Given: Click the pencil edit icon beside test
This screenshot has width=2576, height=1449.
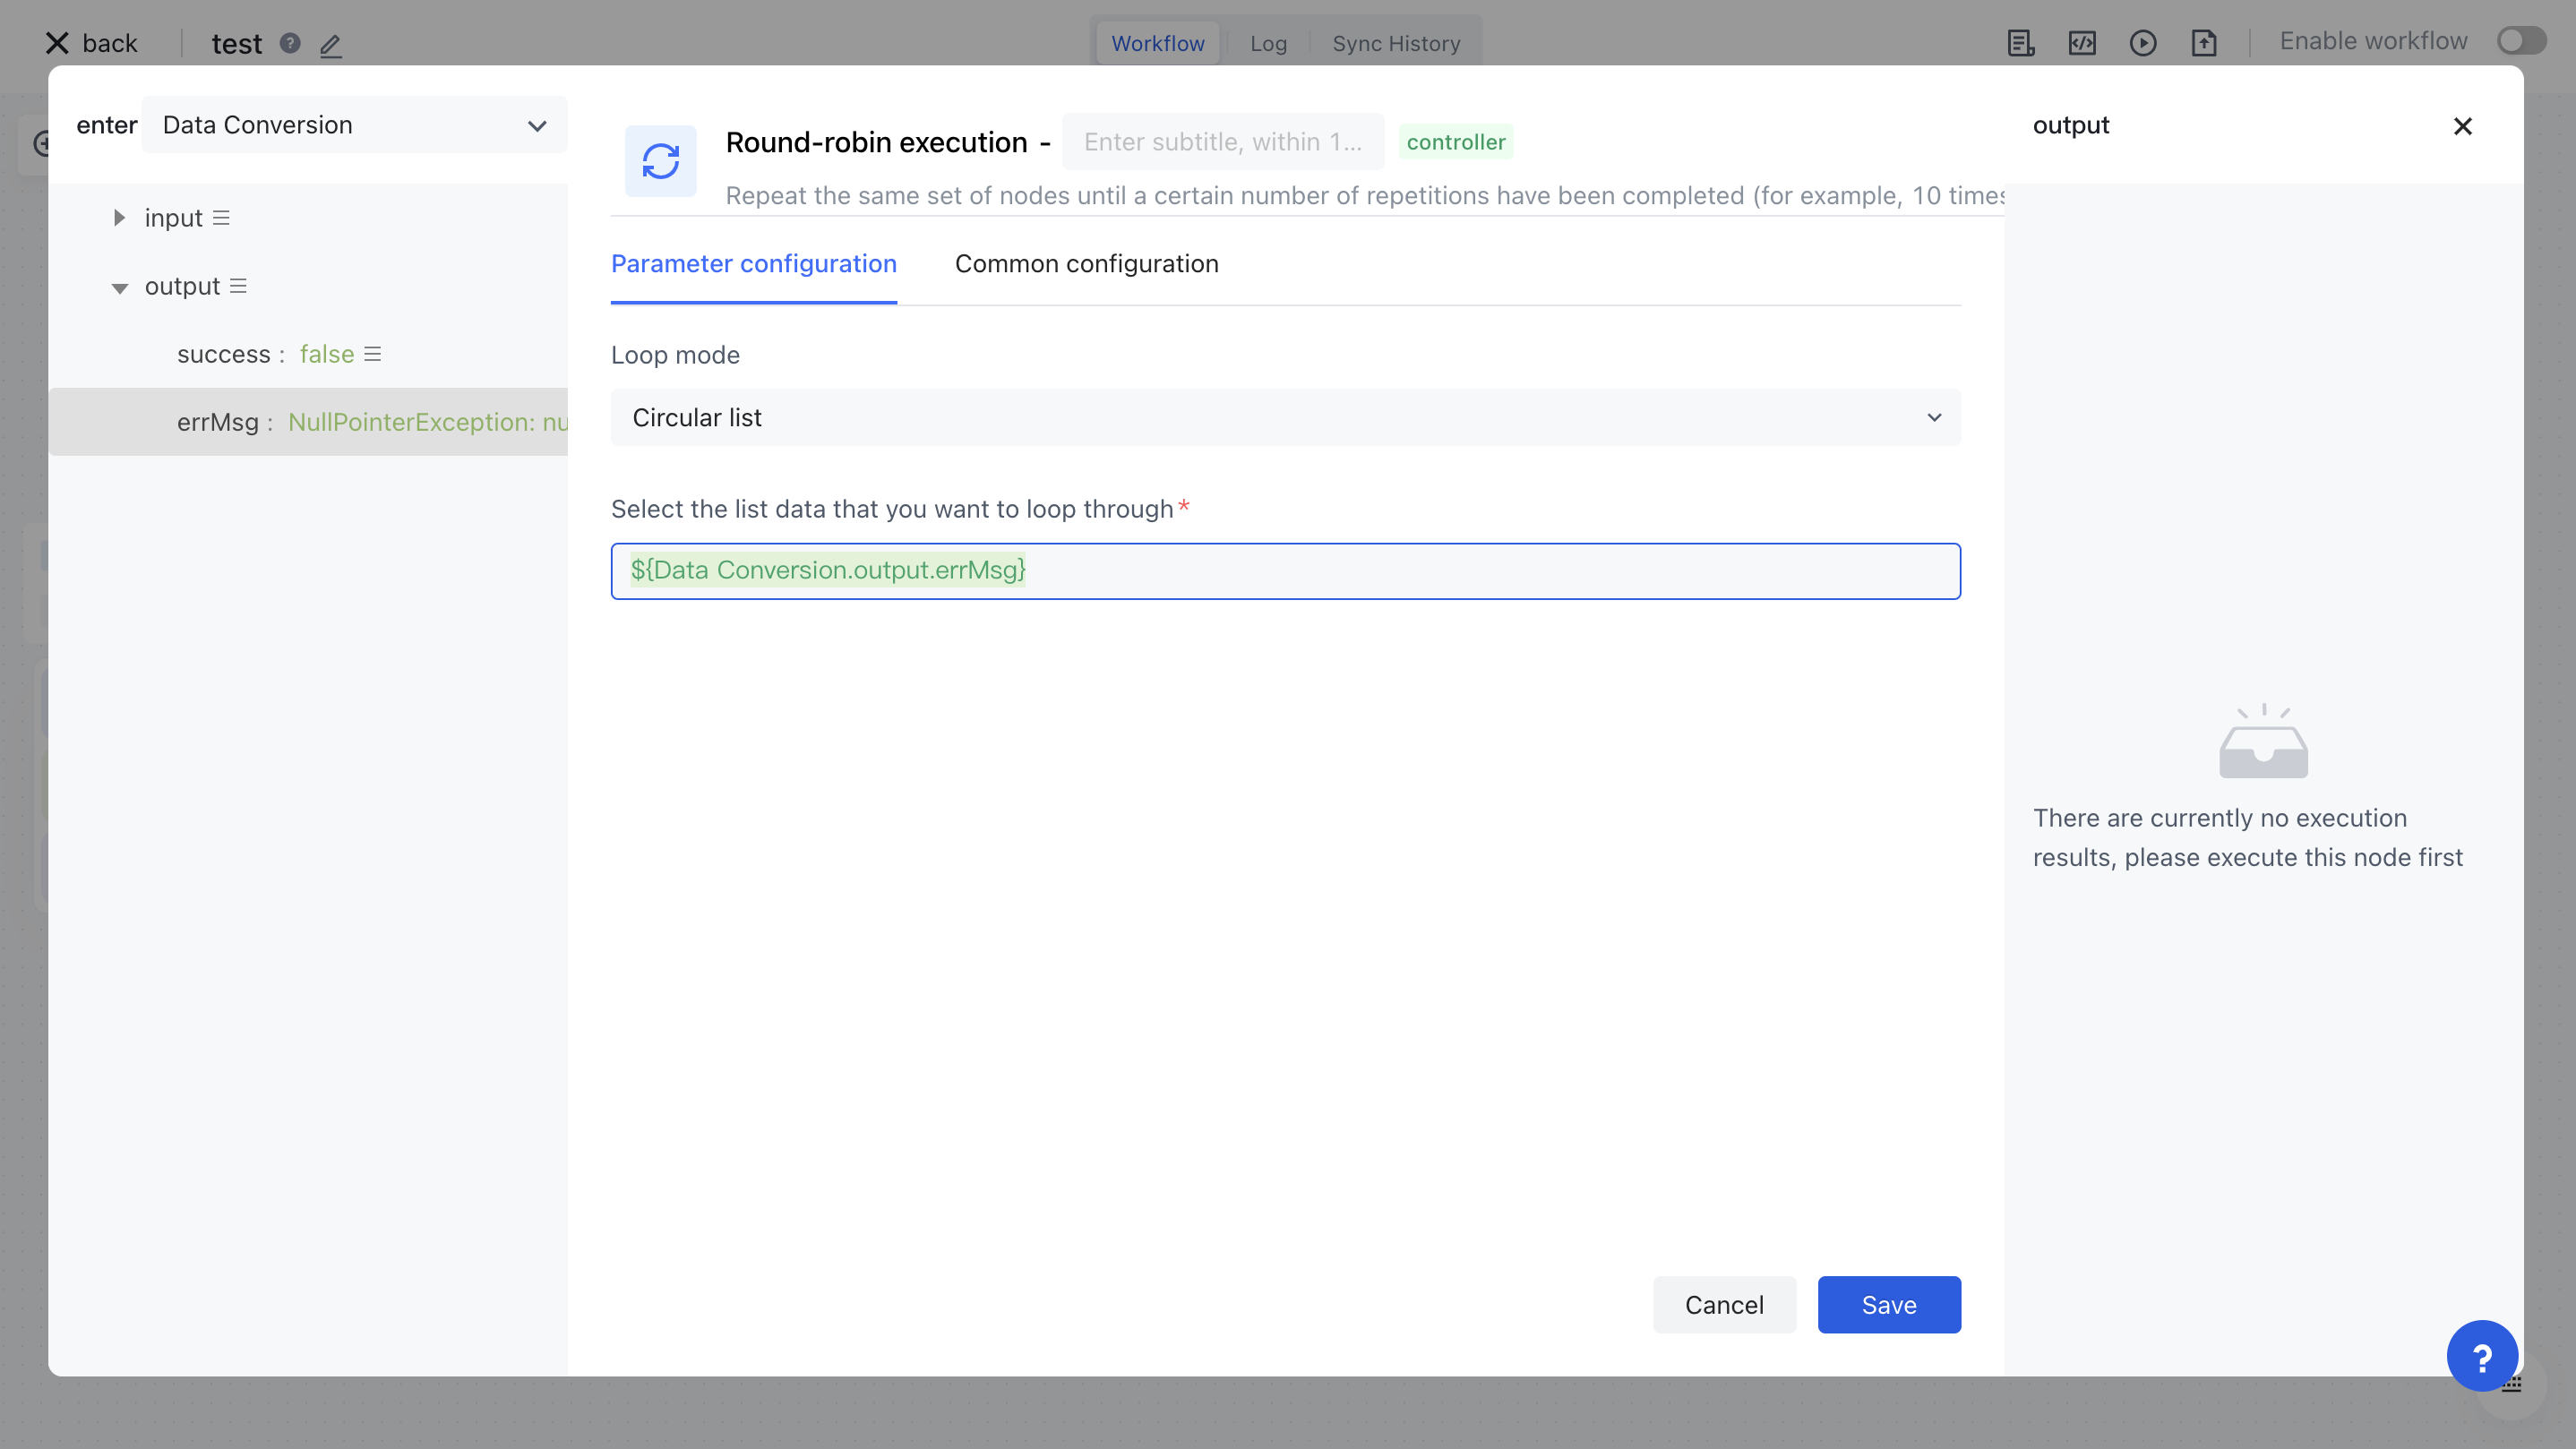Looking at the screenshot, I should tap(331, 45).
